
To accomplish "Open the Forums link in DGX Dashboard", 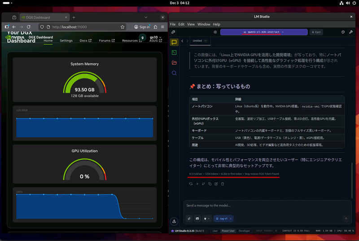I will [x=107, y=41].
